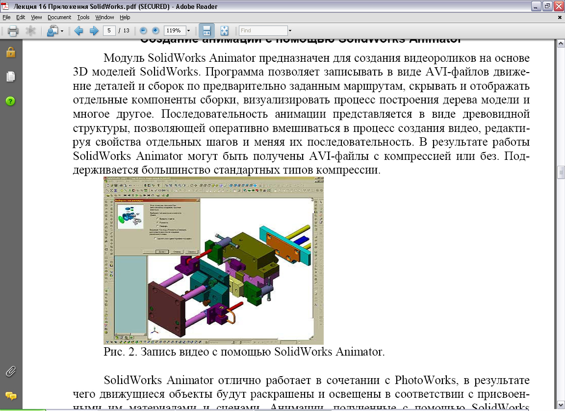
Task: Zoom out with the minus icon
Action: pos(143,30)
